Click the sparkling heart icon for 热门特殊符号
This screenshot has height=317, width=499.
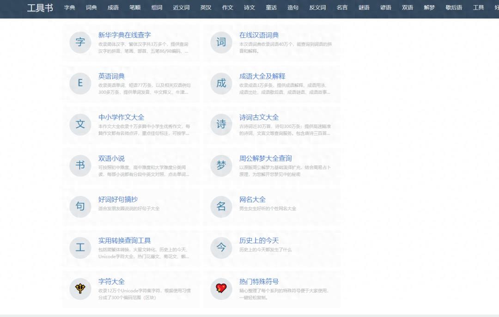click(221, 289)
